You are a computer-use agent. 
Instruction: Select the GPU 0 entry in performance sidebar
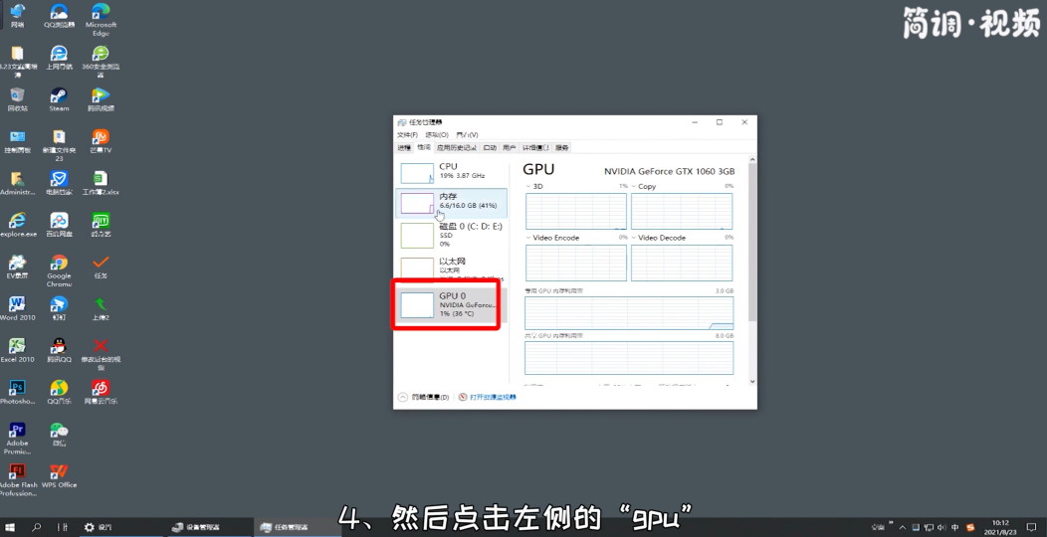pyautogui.click(x=451, y=305)
